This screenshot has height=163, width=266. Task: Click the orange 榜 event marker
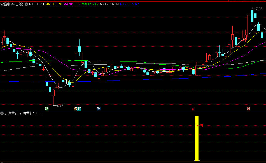[76, 108]
